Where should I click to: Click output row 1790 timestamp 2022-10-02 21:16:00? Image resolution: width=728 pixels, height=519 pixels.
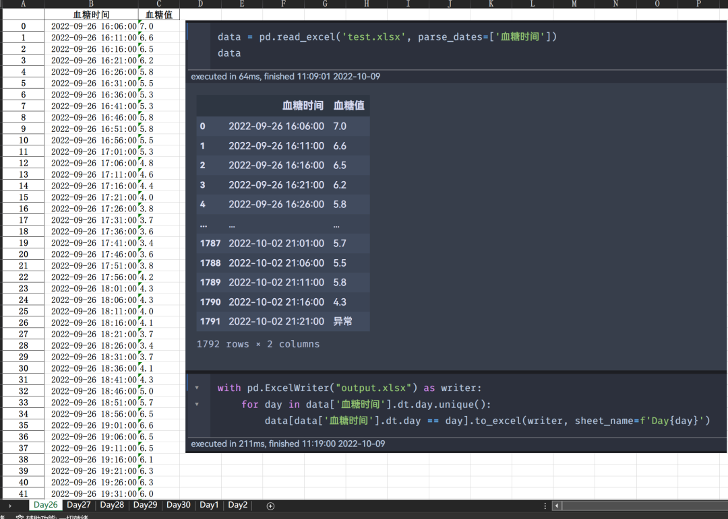coord(276,302)
